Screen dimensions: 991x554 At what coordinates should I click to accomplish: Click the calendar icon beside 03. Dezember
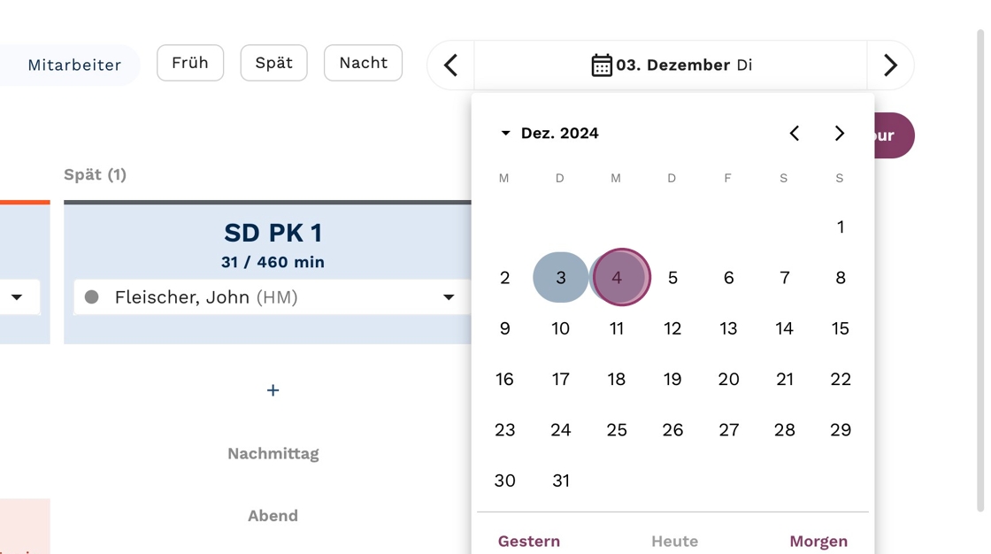point(601,65)
